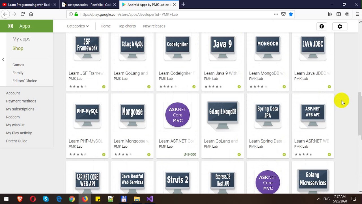Open the Windows notification center
362x204 pixels.
(x=354, y=199)
